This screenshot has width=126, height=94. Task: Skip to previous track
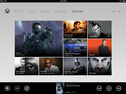(x=99, y=88)
